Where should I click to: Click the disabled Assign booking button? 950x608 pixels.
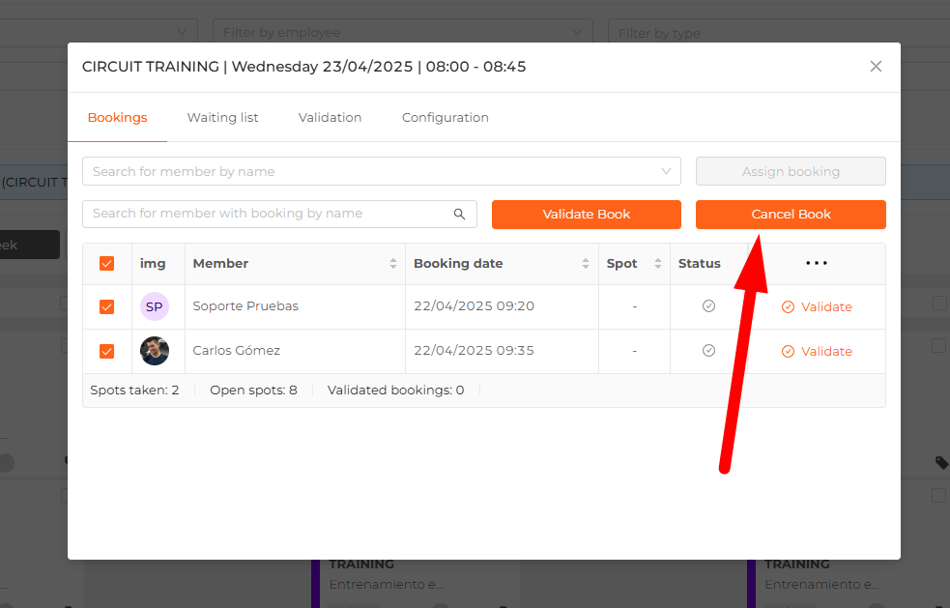click(x=791, y=171)
